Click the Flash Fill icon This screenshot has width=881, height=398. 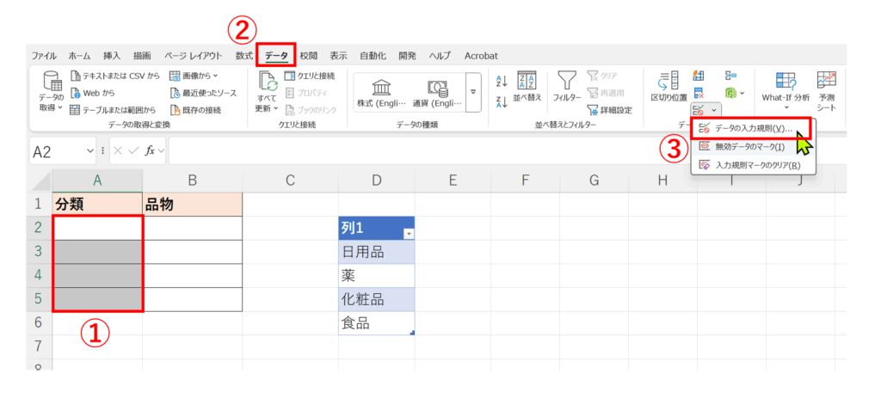[699, 77]
